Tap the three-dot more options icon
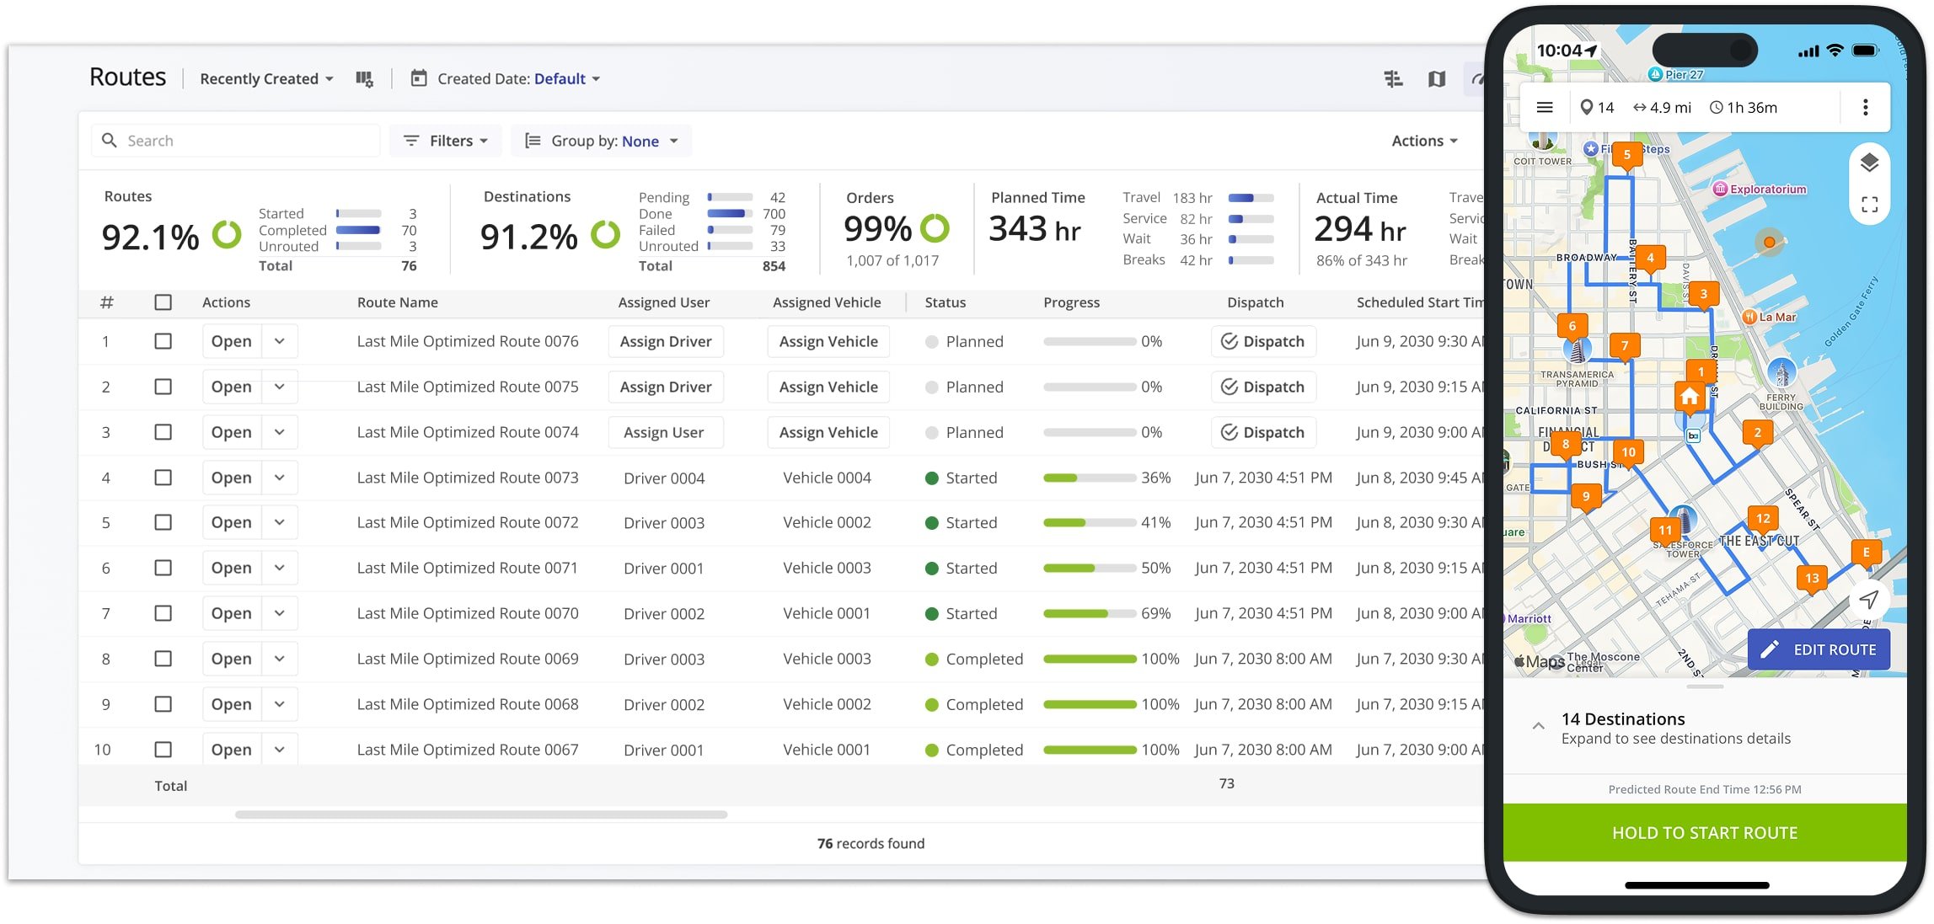1934x924 pixels. pyautogui.click(x=1865, y=108)
